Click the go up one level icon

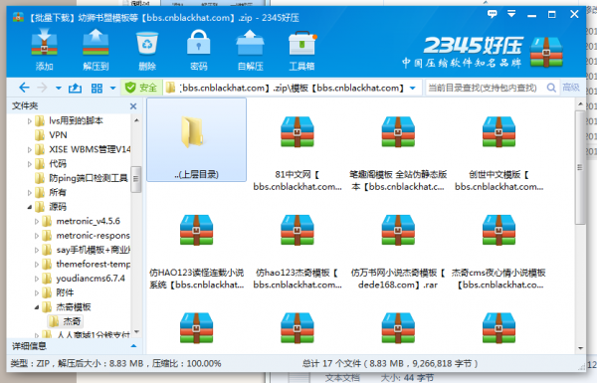click(75, 89)
